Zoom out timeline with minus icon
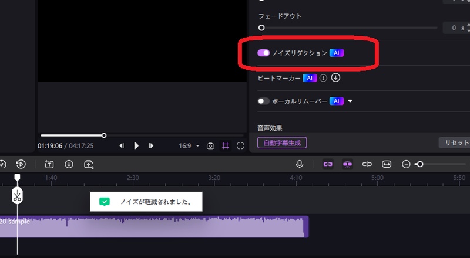 coord(406,164)
